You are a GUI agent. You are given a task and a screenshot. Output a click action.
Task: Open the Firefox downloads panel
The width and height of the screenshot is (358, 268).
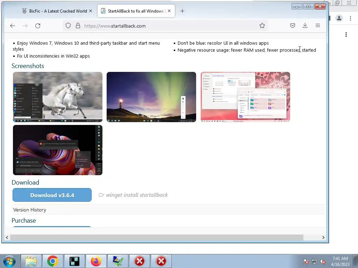pos(305,25)
